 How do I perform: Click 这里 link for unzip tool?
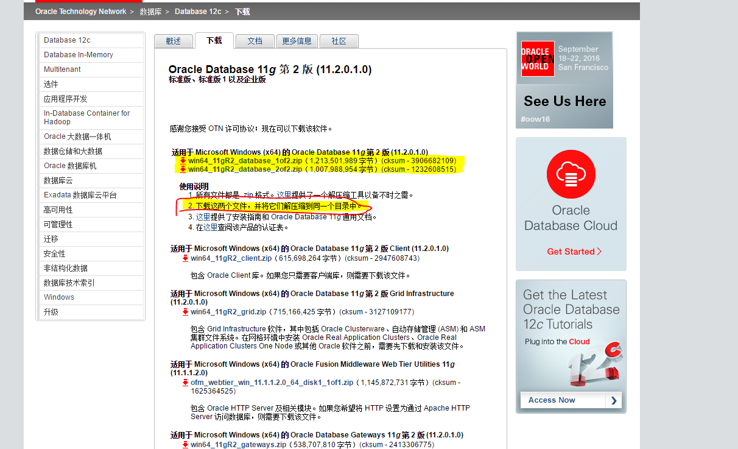pyautogui.click(x=284, y=195)
